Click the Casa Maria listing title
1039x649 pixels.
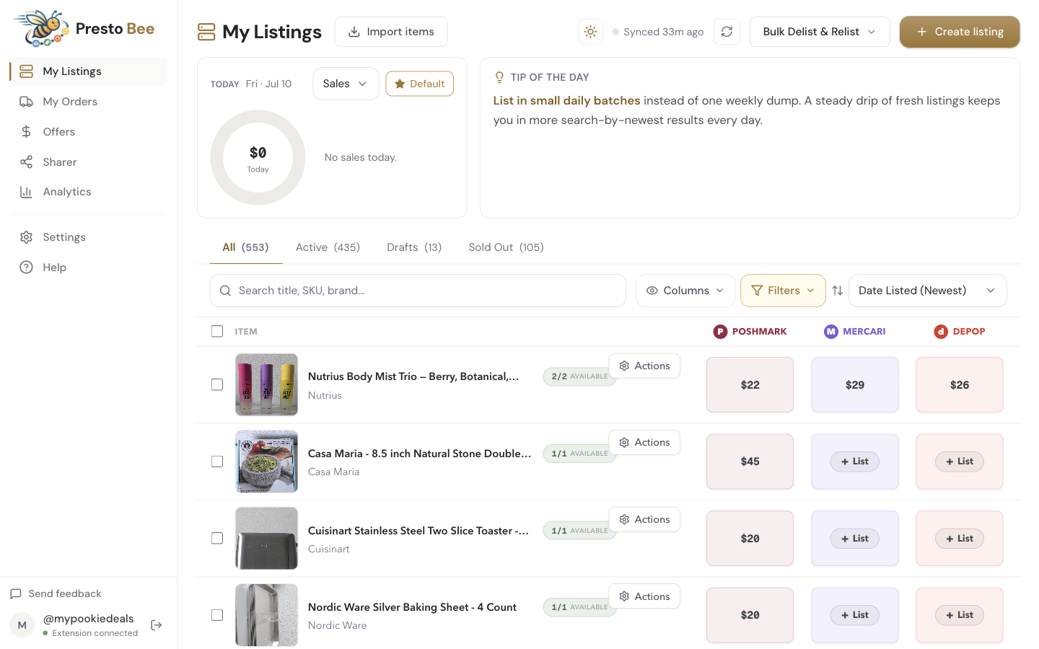[419, 454]
